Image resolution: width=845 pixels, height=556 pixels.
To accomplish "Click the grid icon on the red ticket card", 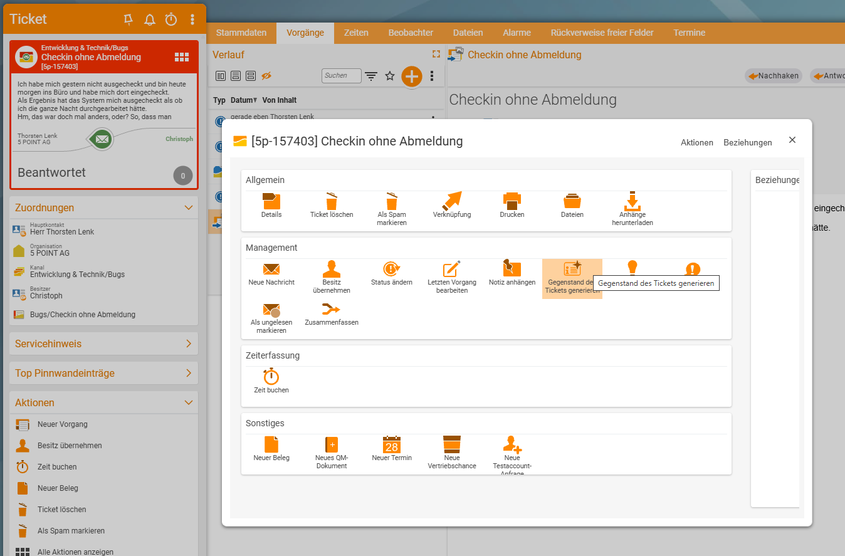I will [182, 57].
